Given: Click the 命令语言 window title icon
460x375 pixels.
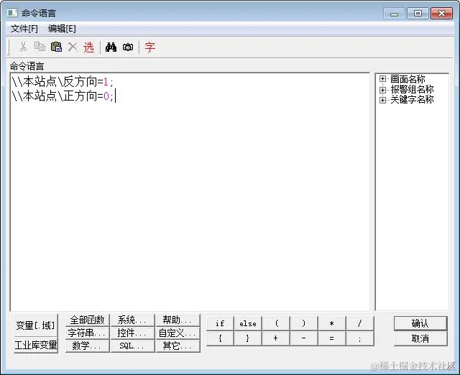Looking at the screenshot, I should click(x=12, y=13).
